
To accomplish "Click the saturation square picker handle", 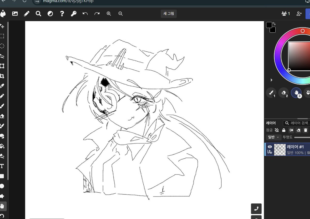I will [x=289, y=70].
